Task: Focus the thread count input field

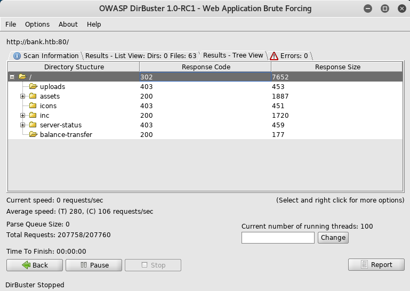Action: point(278,238)
